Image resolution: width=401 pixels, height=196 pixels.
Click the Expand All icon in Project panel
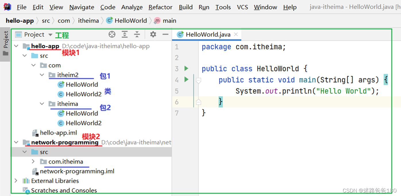(125, 35)
